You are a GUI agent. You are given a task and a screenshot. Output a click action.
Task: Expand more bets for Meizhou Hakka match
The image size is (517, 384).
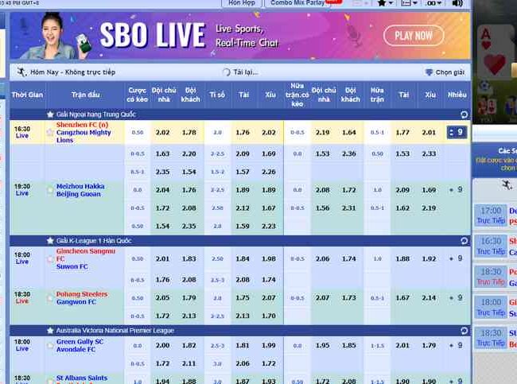[x=457, y=190]
